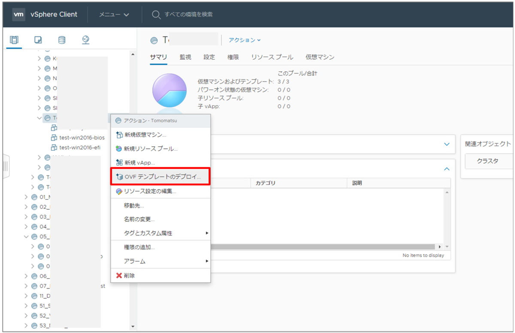Click the tree scrollbar down arrow
Viewport: 515px width, 333px height.
[x=133, y=326]
